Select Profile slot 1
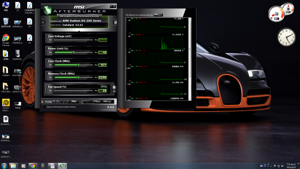 pos(54,102)
